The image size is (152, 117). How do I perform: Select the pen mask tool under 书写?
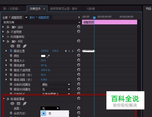[25, 46]
